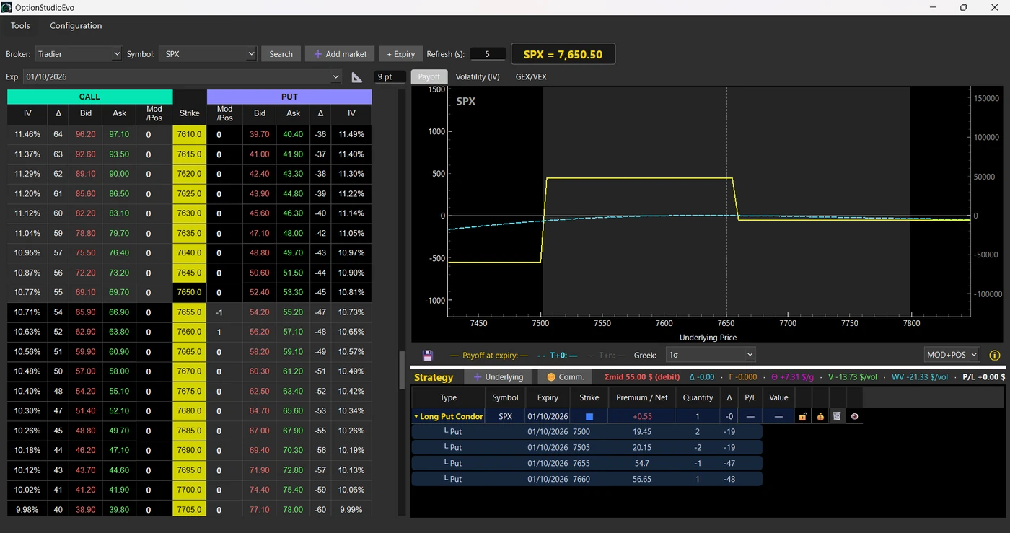Click the save strategy floppy disk icon
The width and height of the screenshot is (1010, 533).
point(427,355)
